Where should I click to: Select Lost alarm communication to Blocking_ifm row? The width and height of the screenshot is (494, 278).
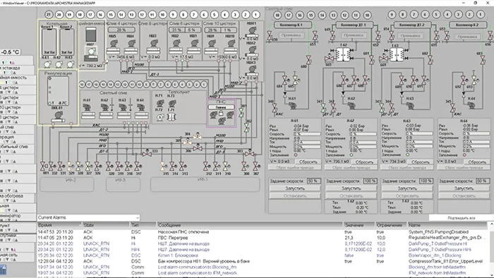[x=263, y=267]
